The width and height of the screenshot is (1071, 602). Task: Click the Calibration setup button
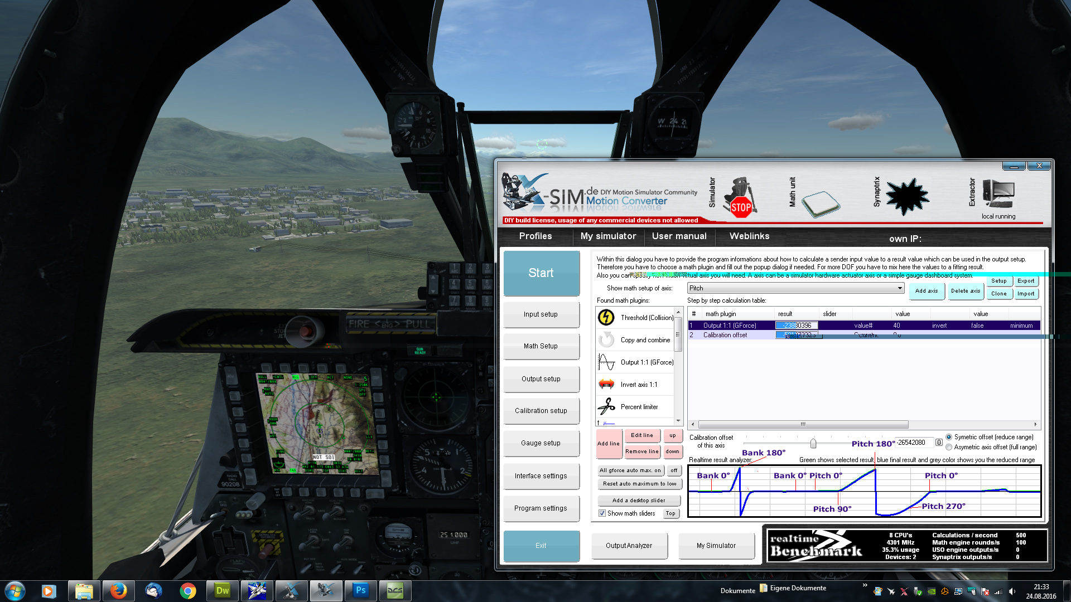(x=541, y=411)
